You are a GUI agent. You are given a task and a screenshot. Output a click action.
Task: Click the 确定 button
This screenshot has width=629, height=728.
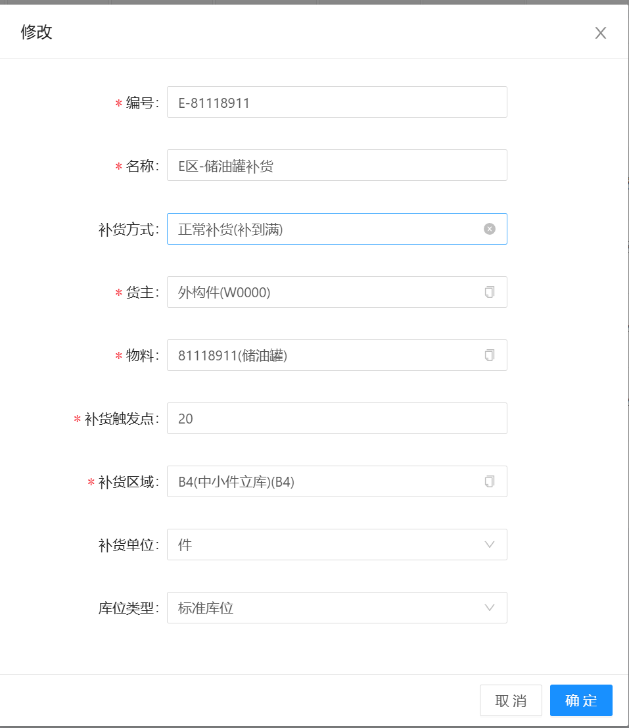[x=581, y=700]
